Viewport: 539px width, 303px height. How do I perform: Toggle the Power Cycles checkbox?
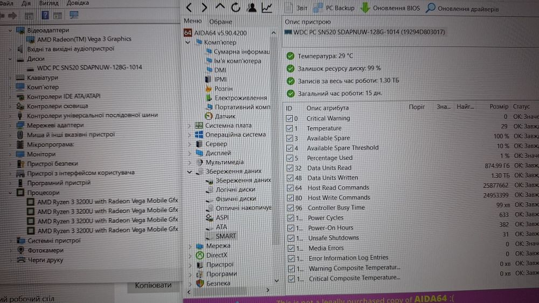coord(291,218)
